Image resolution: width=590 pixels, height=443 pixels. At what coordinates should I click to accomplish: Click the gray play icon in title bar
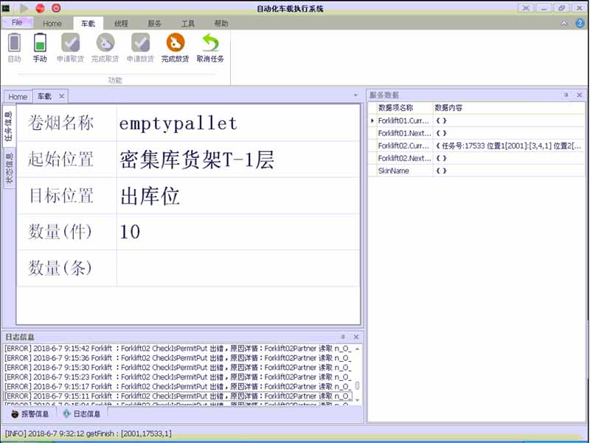(24, 8)
